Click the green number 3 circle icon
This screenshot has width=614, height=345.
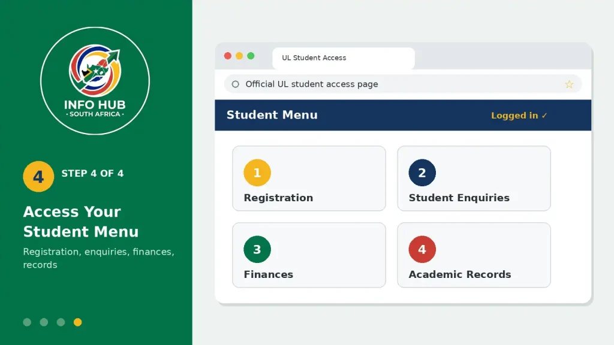point(257,249)
